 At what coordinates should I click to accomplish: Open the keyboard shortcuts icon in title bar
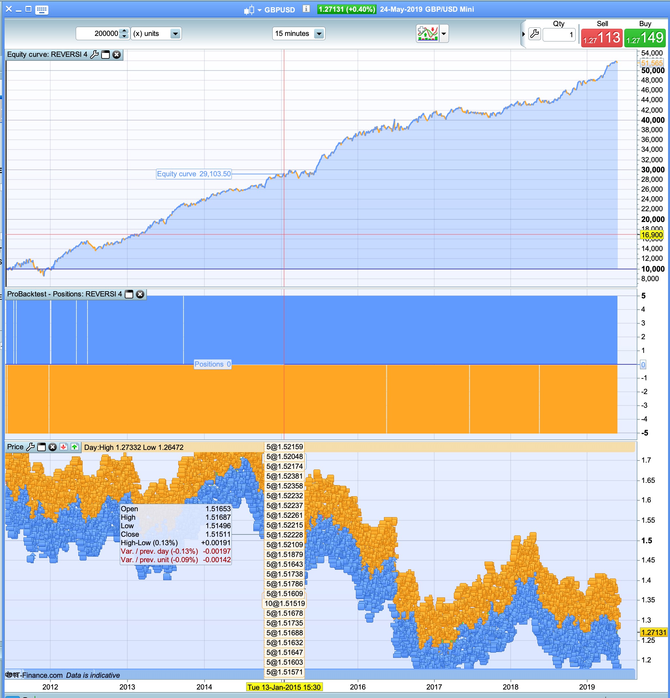(x=42, y=9)
